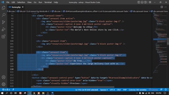This screenshot has width=169, height=95.
Task: Click 'carousel-control-prev' class on line 113
Action: click(60, 78)
